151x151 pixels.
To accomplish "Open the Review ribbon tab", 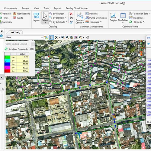I will 25,8.
